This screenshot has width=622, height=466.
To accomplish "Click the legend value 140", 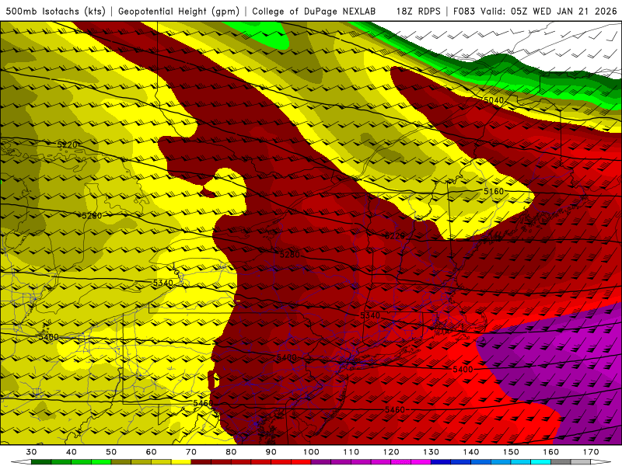I will 471,452.
